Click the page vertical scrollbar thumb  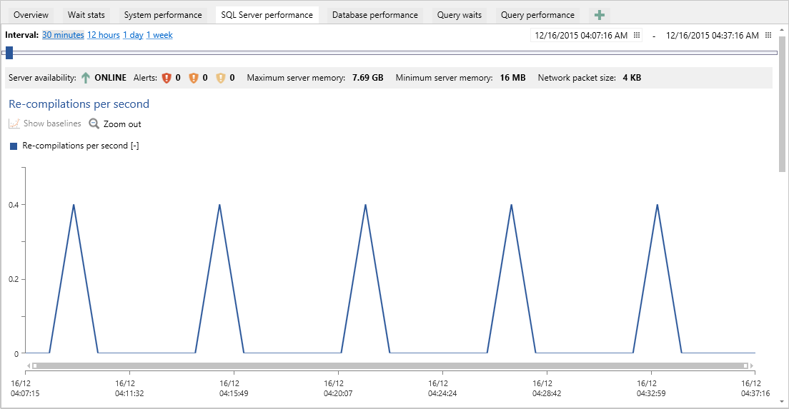click(x=782, y=104)
